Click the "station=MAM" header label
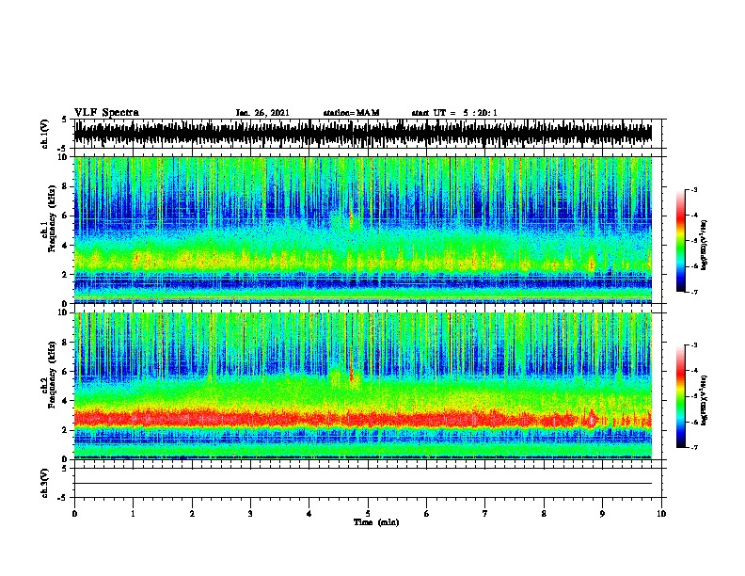Screen dimensions: 745x576 click(351, 113)
